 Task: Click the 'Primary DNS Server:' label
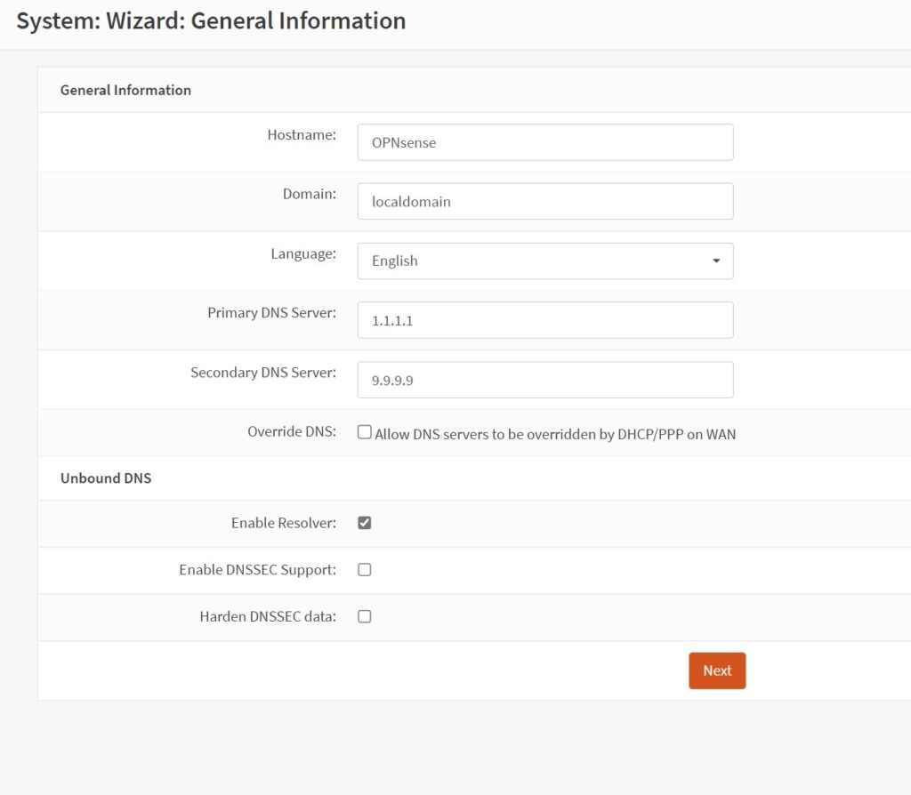(x=272, y=313)
